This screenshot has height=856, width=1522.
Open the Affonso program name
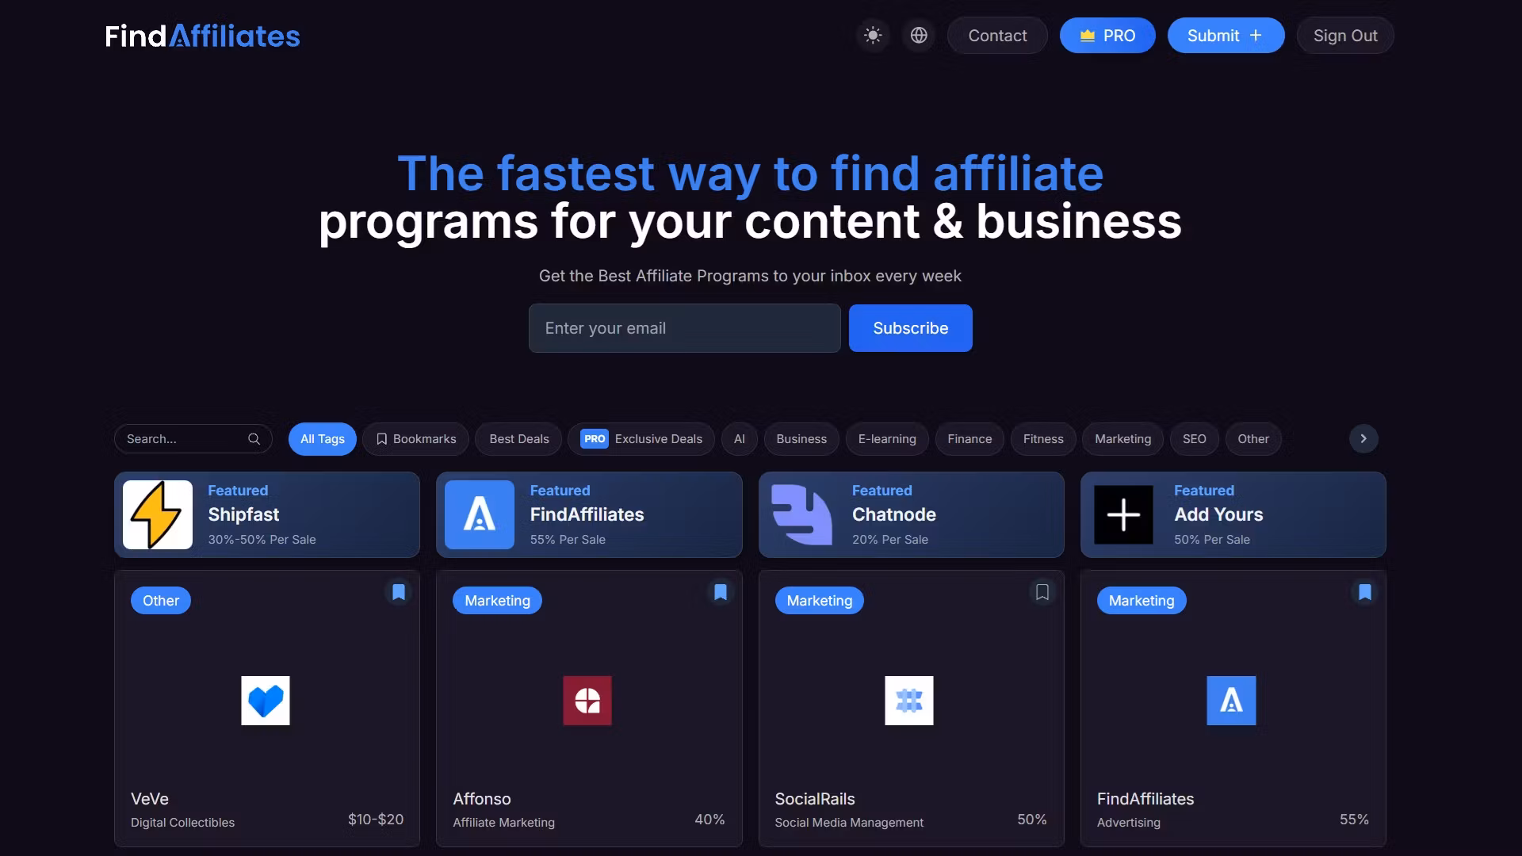[482, 799]
